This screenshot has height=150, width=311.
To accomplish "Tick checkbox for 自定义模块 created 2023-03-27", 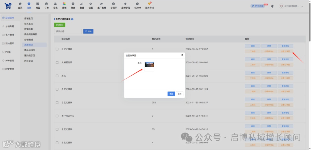I will point(57,143).
